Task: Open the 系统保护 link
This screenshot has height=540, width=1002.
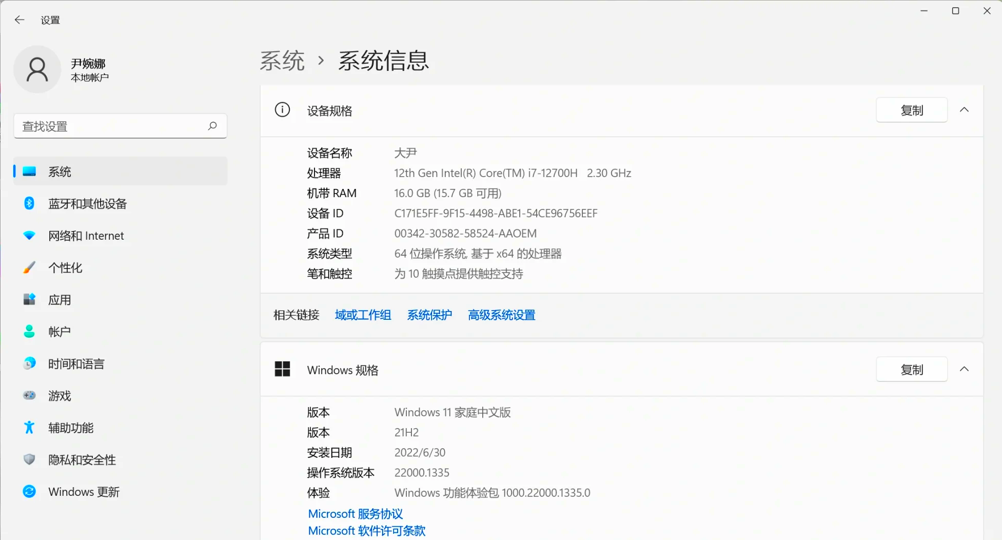Action: (429, 315)
